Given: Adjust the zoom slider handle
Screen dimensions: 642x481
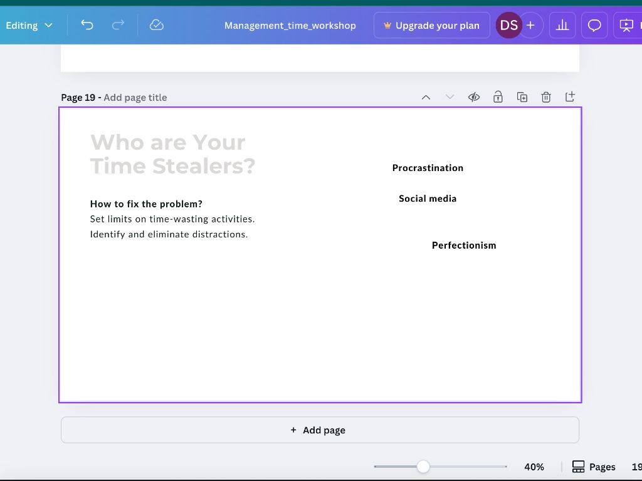Looking at the screenshot, I should [423, 466].
